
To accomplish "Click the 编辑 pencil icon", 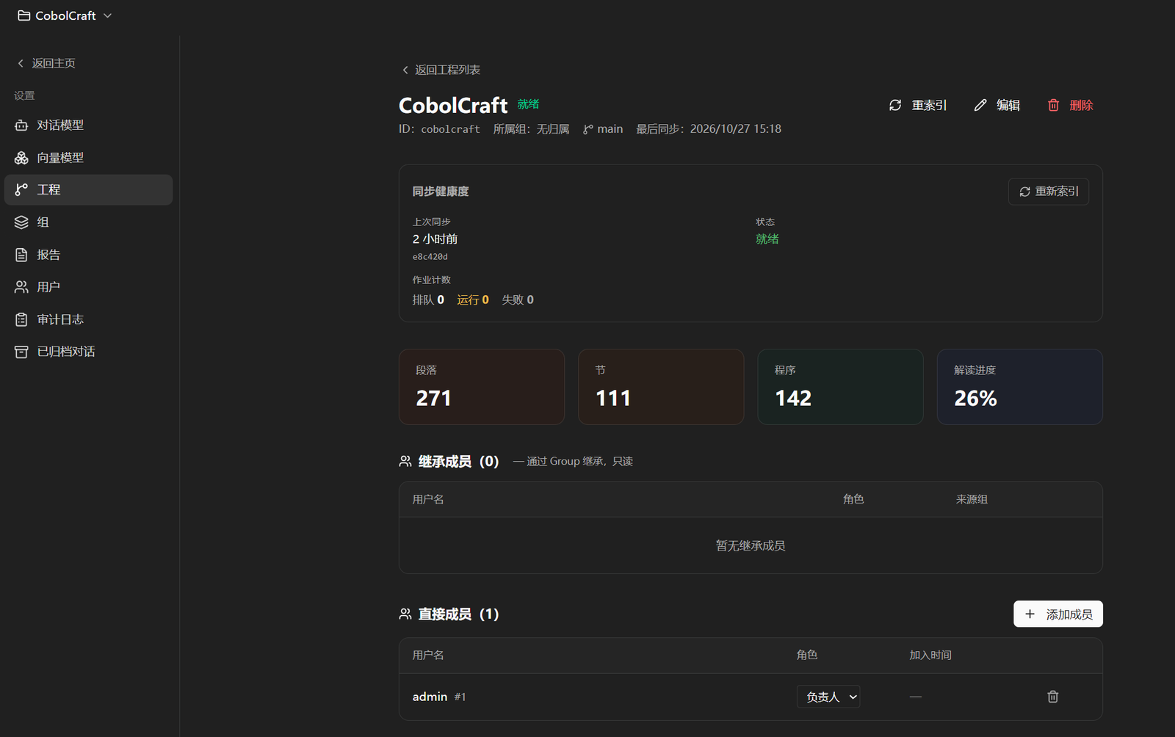I will click(x=980, y=105).
